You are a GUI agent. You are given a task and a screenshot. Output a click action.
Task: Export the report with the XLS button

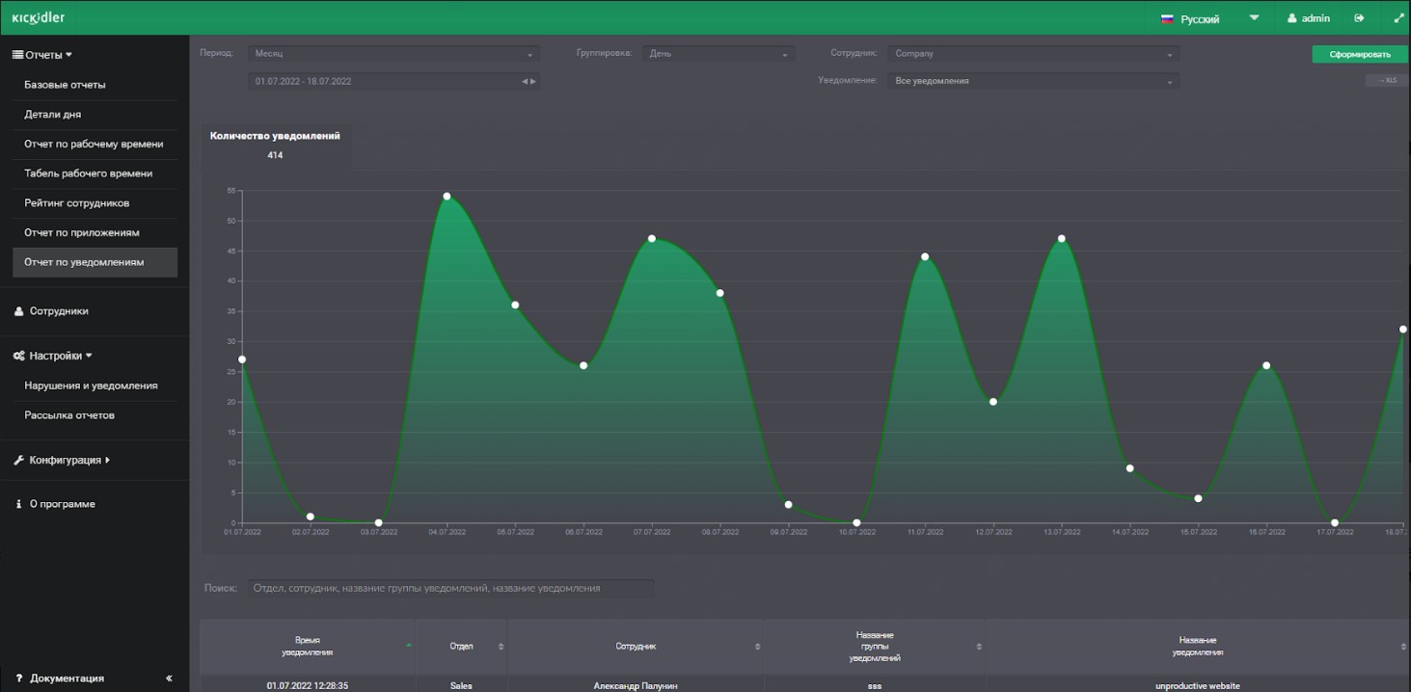1386,81
